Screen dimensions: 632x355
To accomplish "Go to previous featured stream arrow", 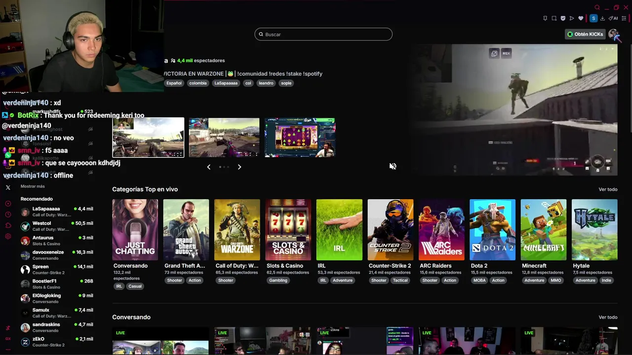I will [208, 167].
